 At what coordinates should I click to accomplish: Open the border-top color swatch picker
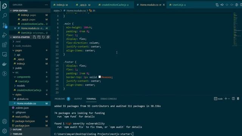[x=99, y=77]
